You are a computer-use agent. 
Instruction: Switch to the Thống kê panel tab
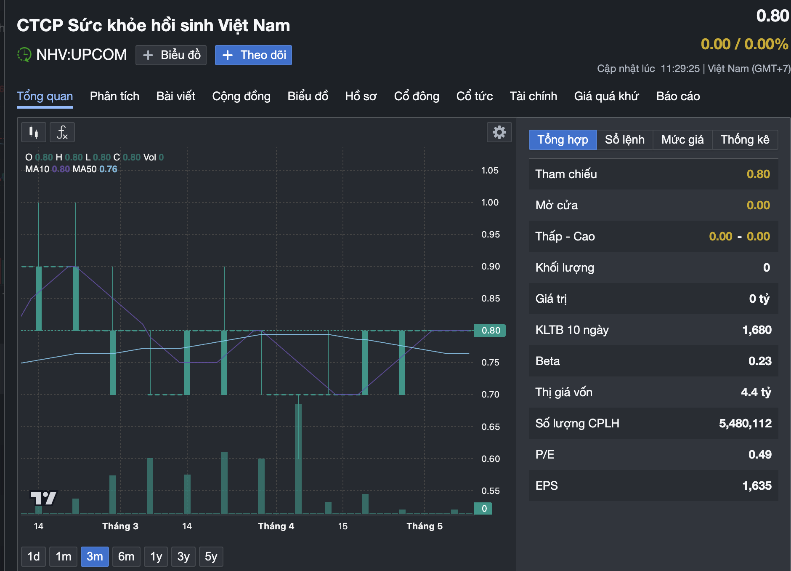[x=744, y=140]
